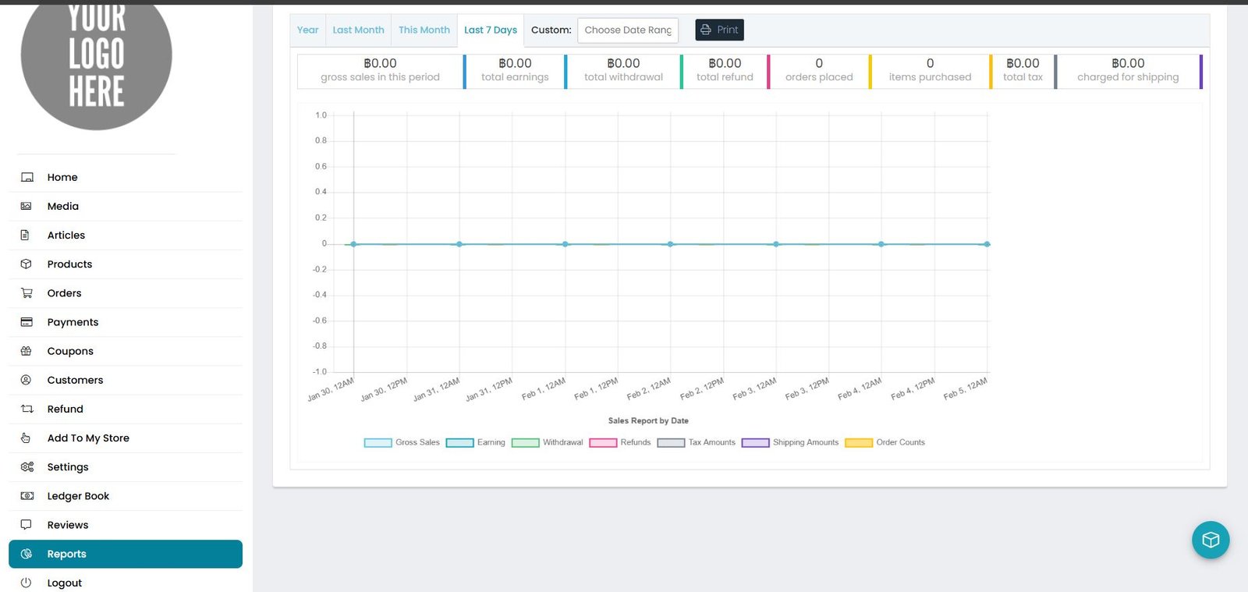1248x592 pixels.
Task: Toggle Gross Sales series in chart legend
Action: coord(402,442)
